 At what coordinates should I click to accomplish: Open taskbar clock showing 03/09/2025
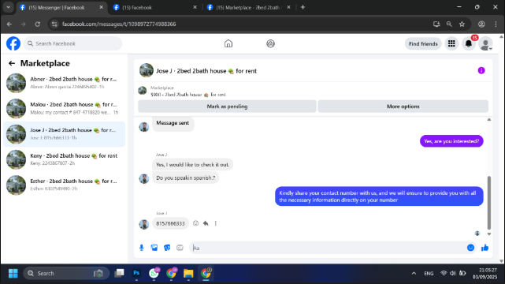click(x=485, y=274)
